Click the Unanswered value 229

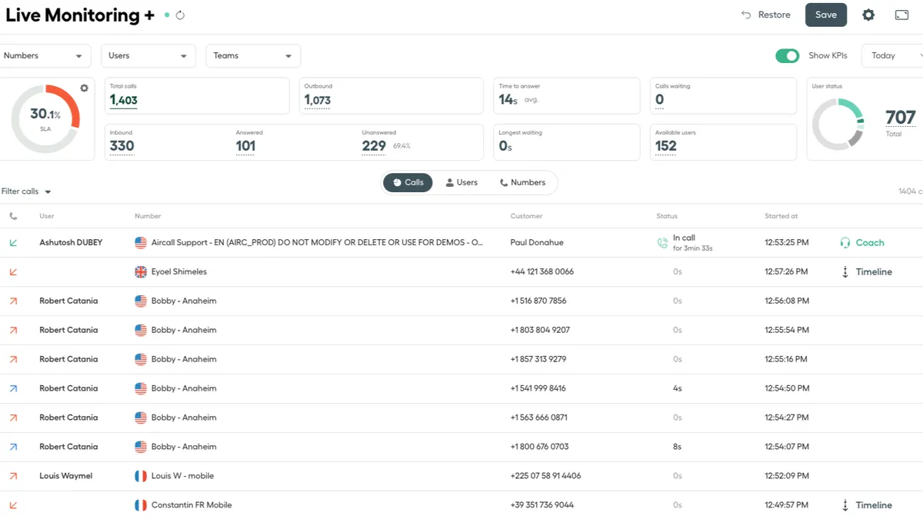[x=374, y=146]
